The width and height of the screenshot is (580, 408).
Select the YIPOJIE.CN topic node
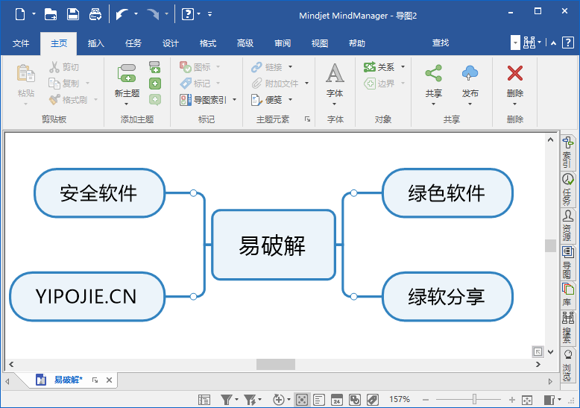pyautogui.click(x=86, y=296)
